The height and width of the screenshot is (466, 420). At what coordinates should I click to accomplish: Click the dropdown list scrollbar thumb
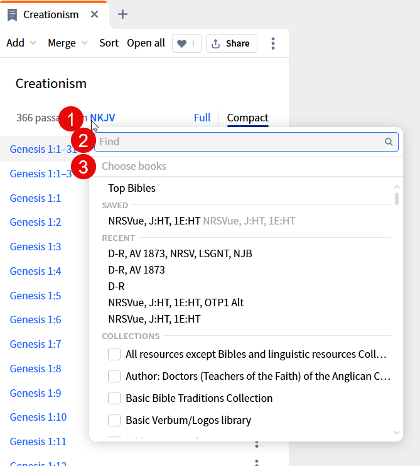coord(397,199)
